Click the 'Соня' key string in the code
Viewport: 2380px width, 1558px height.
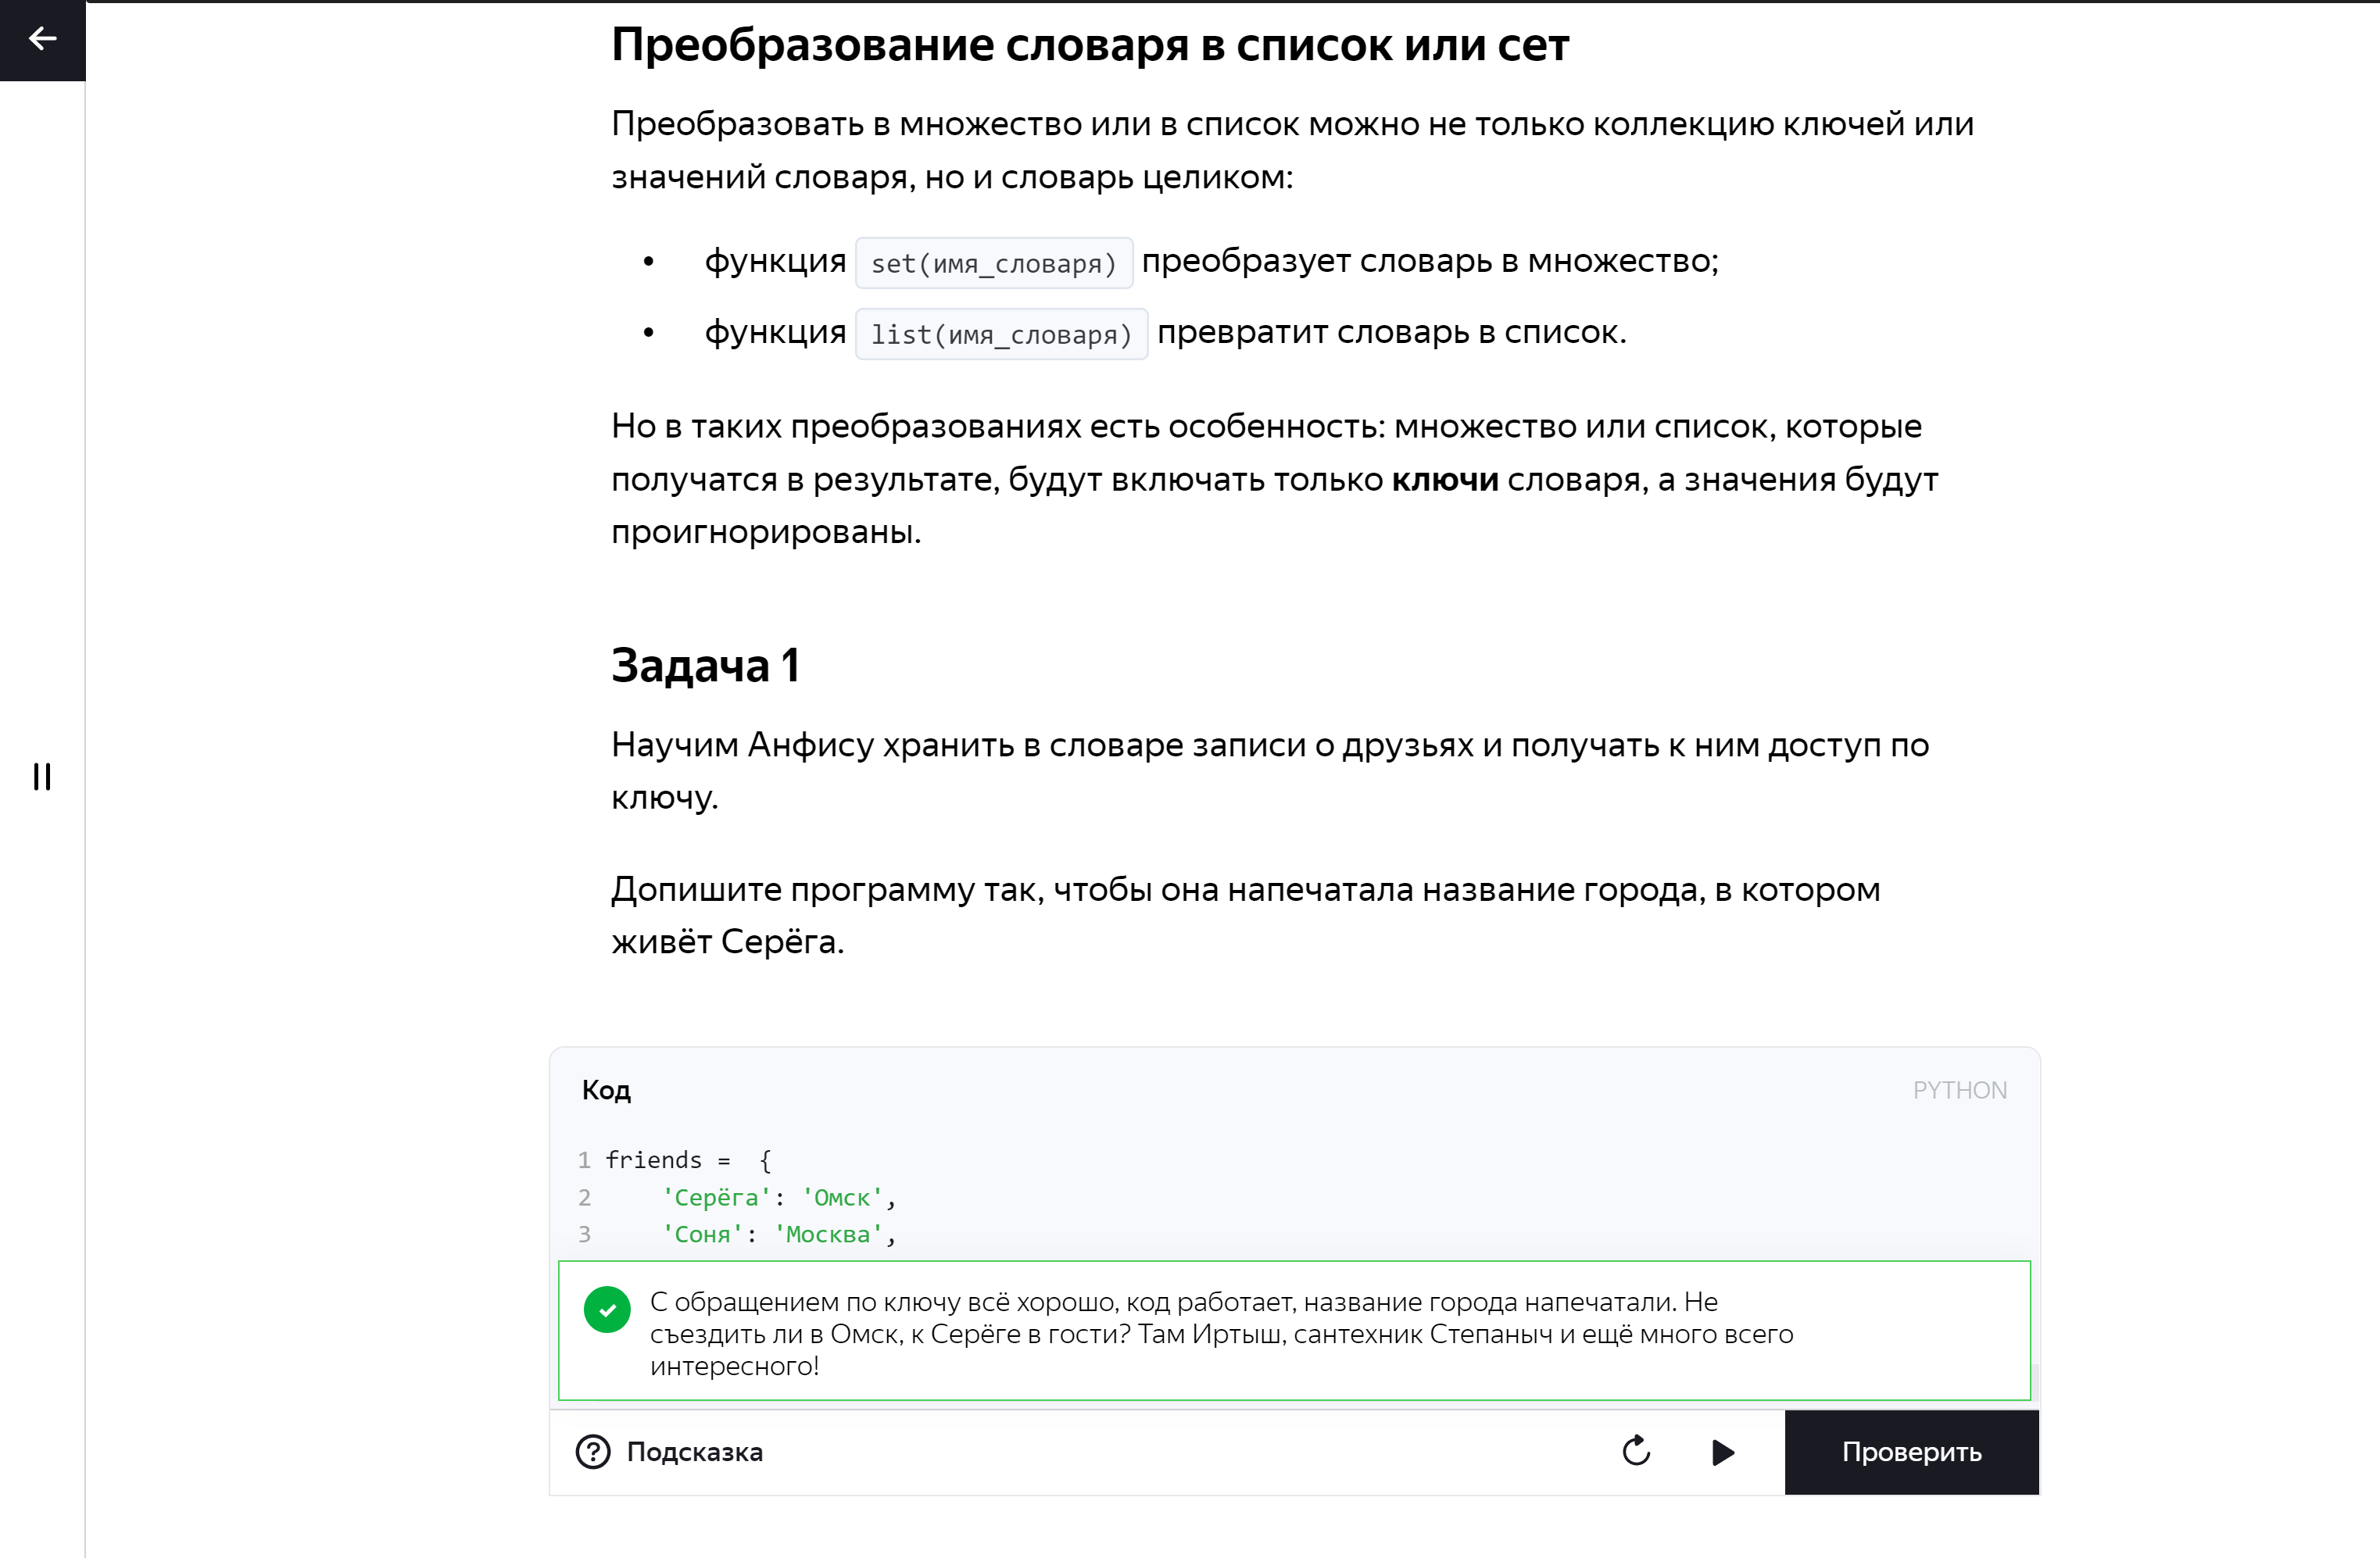(x=702, y=1235)
